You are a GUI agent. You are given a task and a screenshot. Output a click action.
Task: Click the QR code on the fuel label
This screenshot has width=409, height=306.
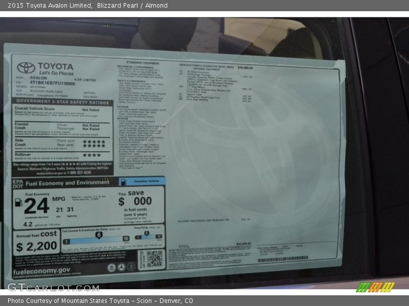tap(151, 259)
